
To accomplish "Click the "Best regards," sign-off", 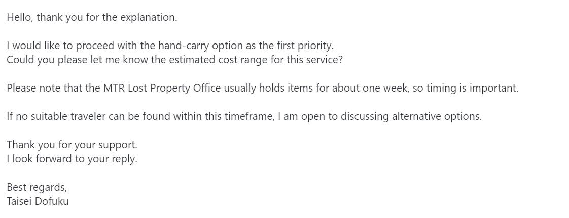I will click(x=37, y=187).
